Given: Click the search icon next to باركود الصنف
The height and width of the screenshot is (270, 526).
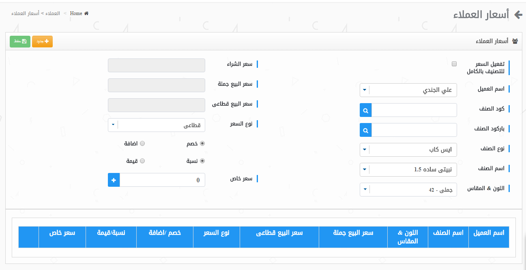Looking at the screenshot, I should click(x=366, y=130).
